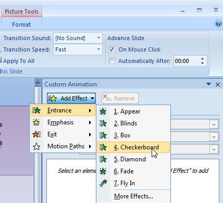The width and height of the screenshot is (223, 203).
Task: Click the Fly In effect star icon
Action: click(103, 183)
